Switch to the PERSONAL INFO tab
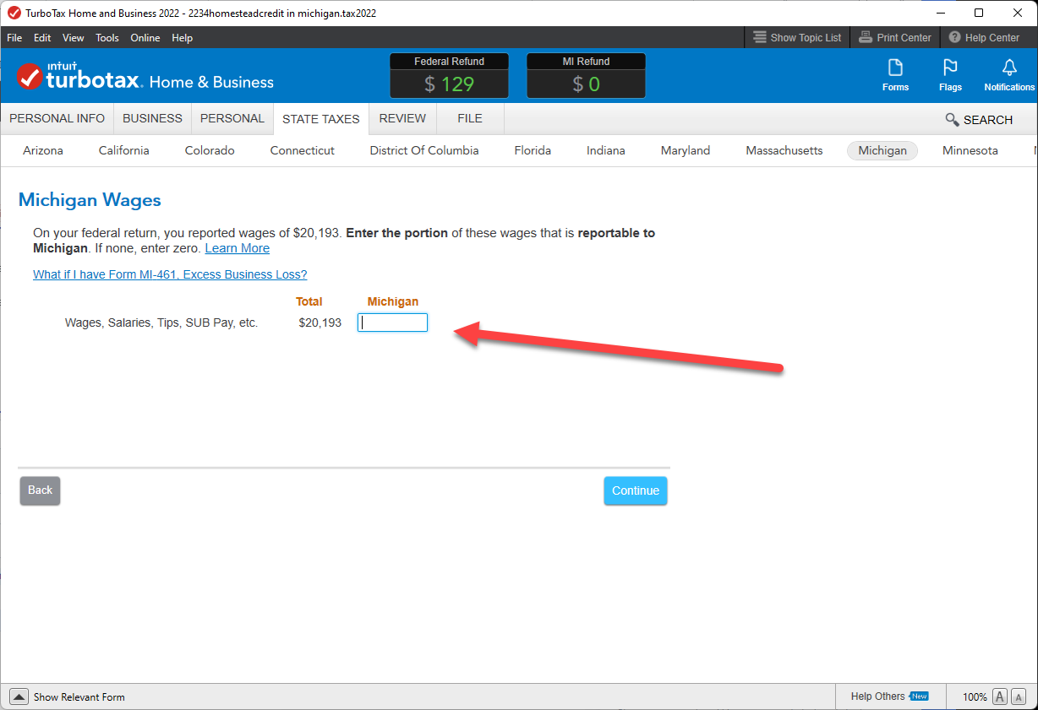The height and width of the screenshot is (710, 1038). [x=57, y=118]
